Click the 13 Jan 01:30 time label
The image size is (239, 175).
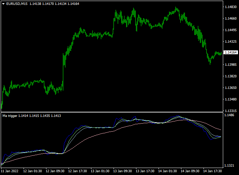(x=100, y=171)
